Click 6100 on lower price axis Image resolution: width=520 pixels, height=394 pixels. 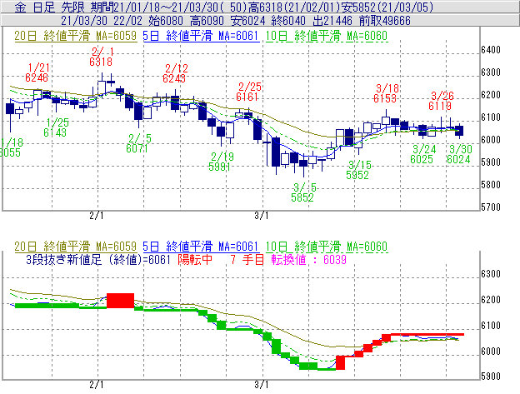pos(491,326)
